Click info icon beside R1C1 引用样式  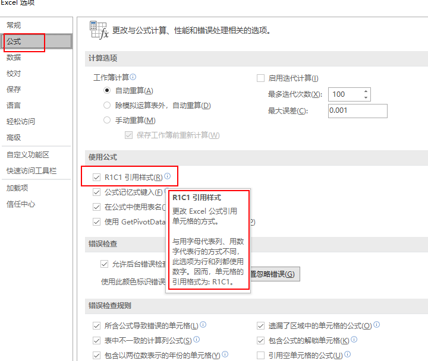tap(168, 176)
